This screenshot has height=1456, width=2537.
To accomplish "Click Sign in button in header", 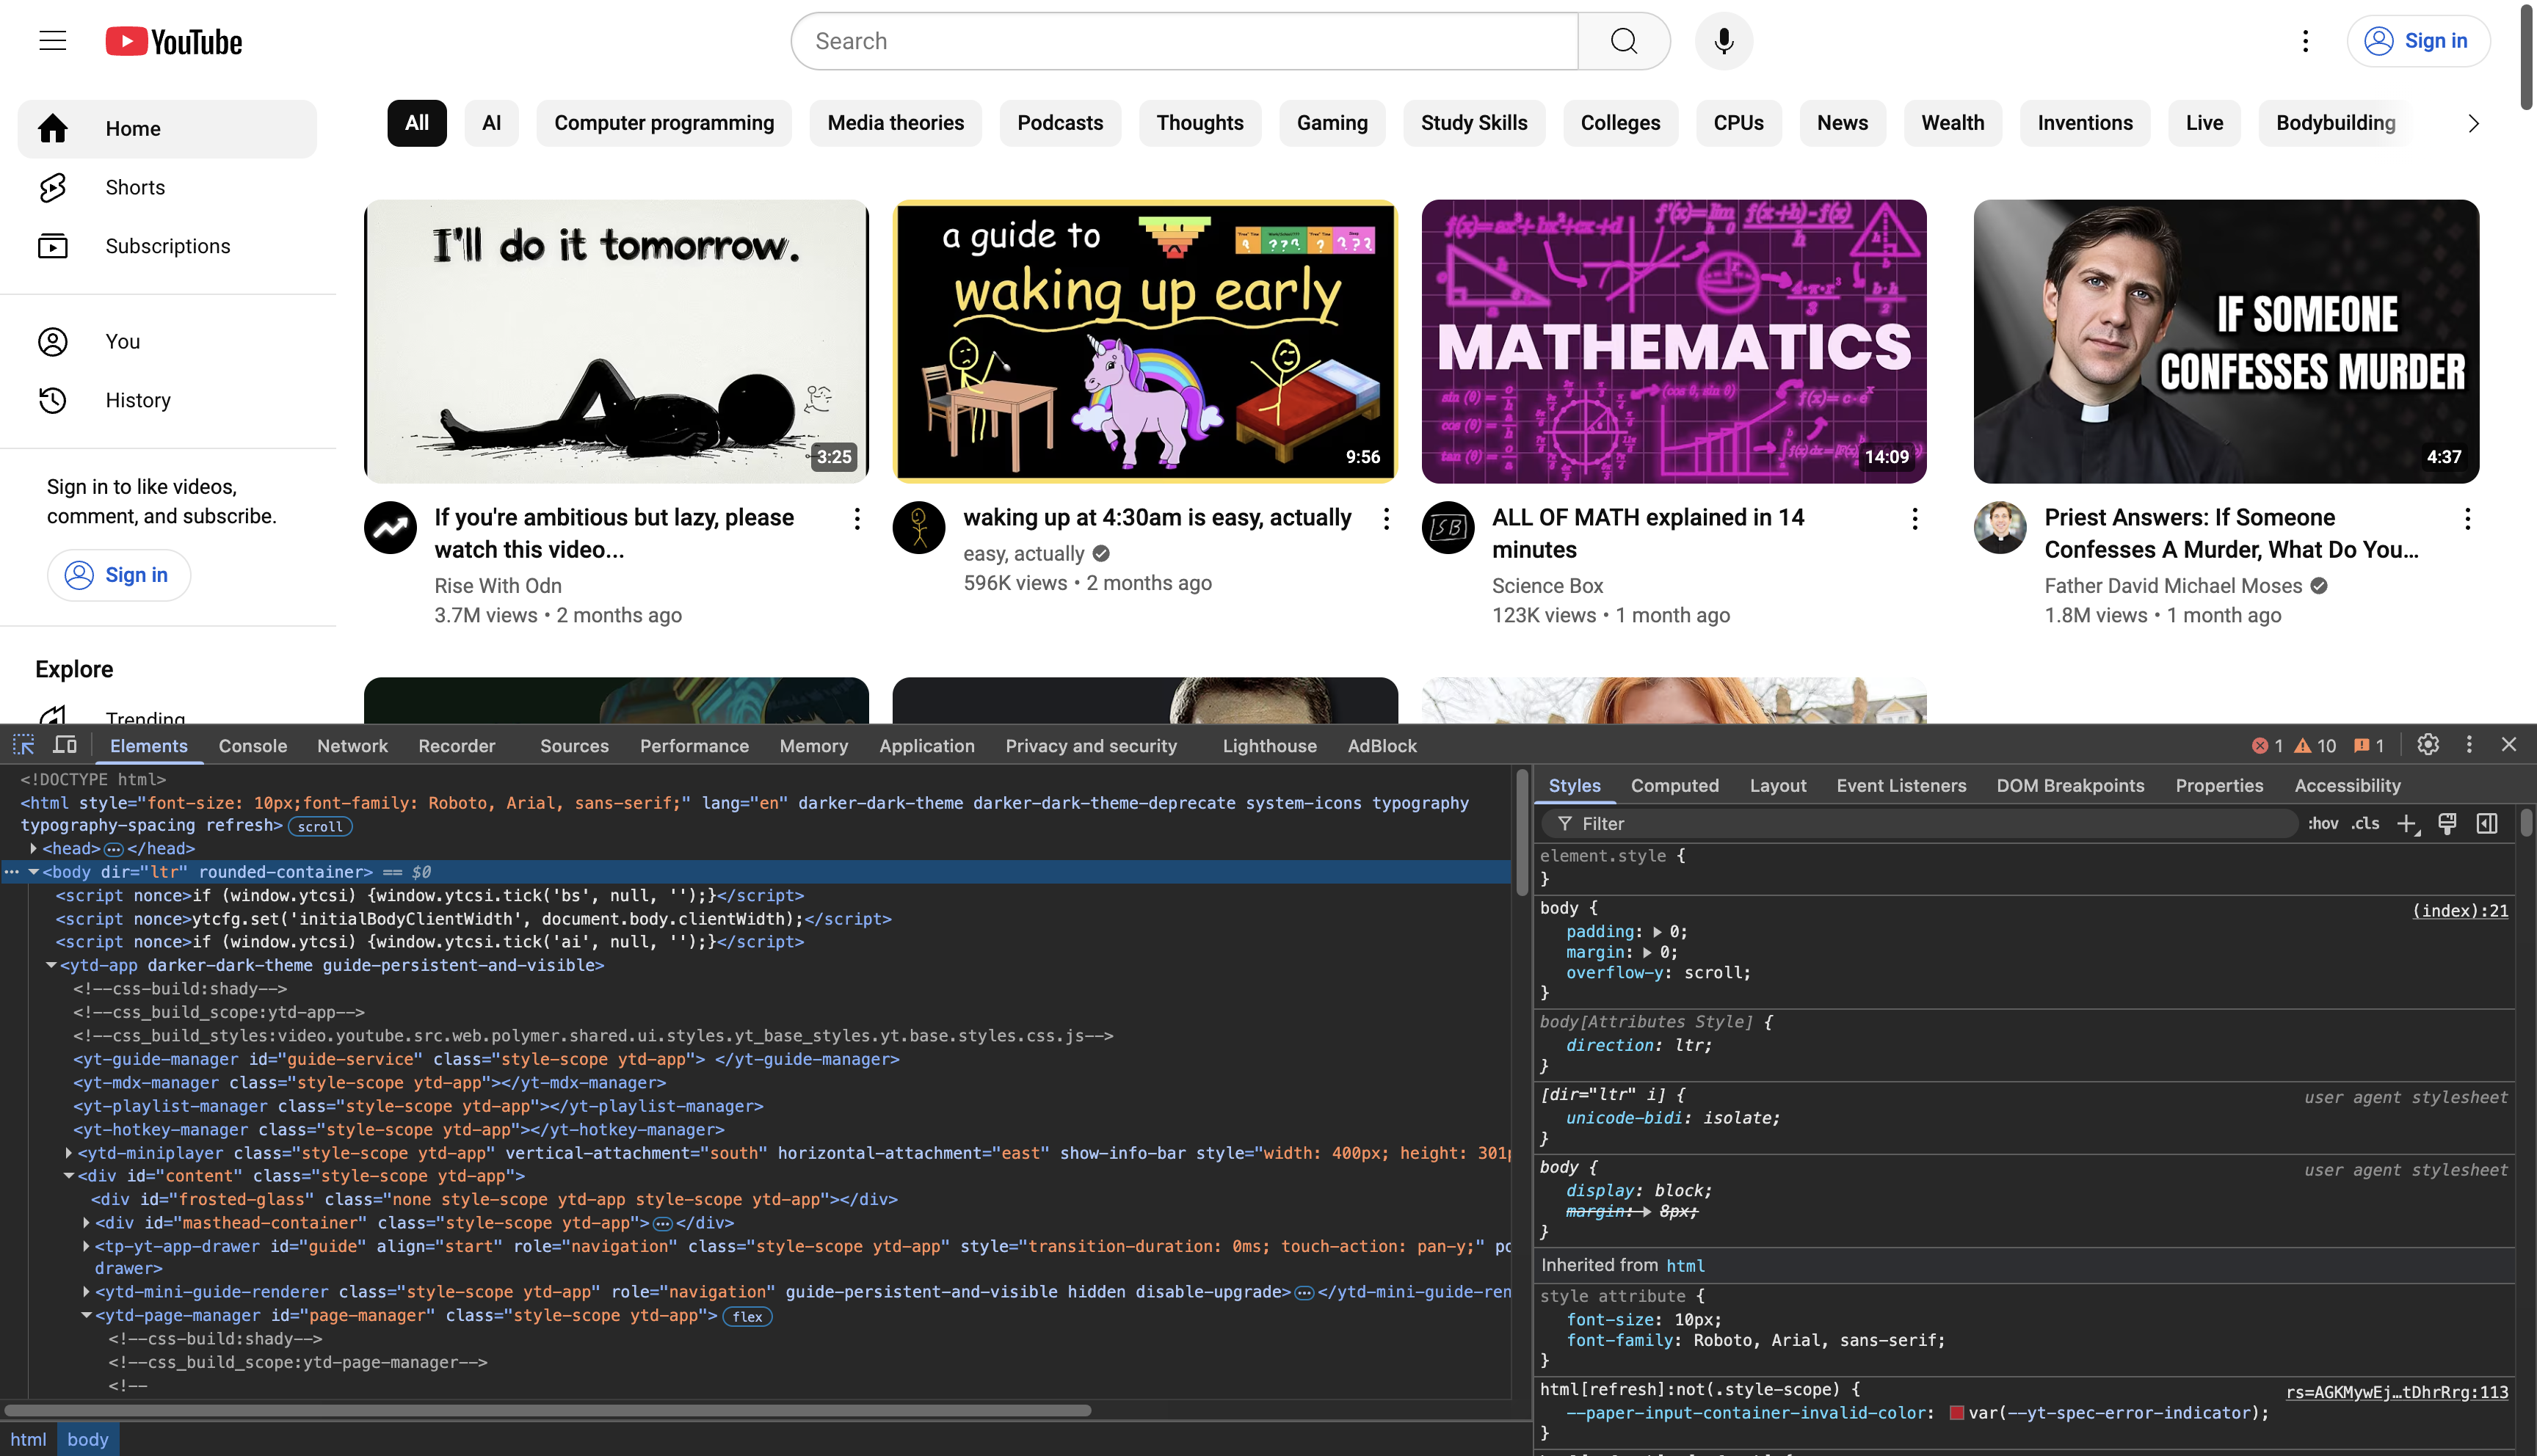I will (2418, 41).
